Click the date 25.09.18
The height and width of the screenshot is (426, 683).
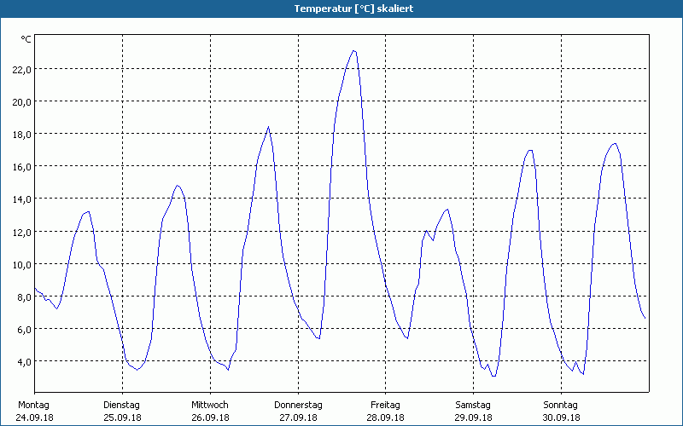click(122, 417)
